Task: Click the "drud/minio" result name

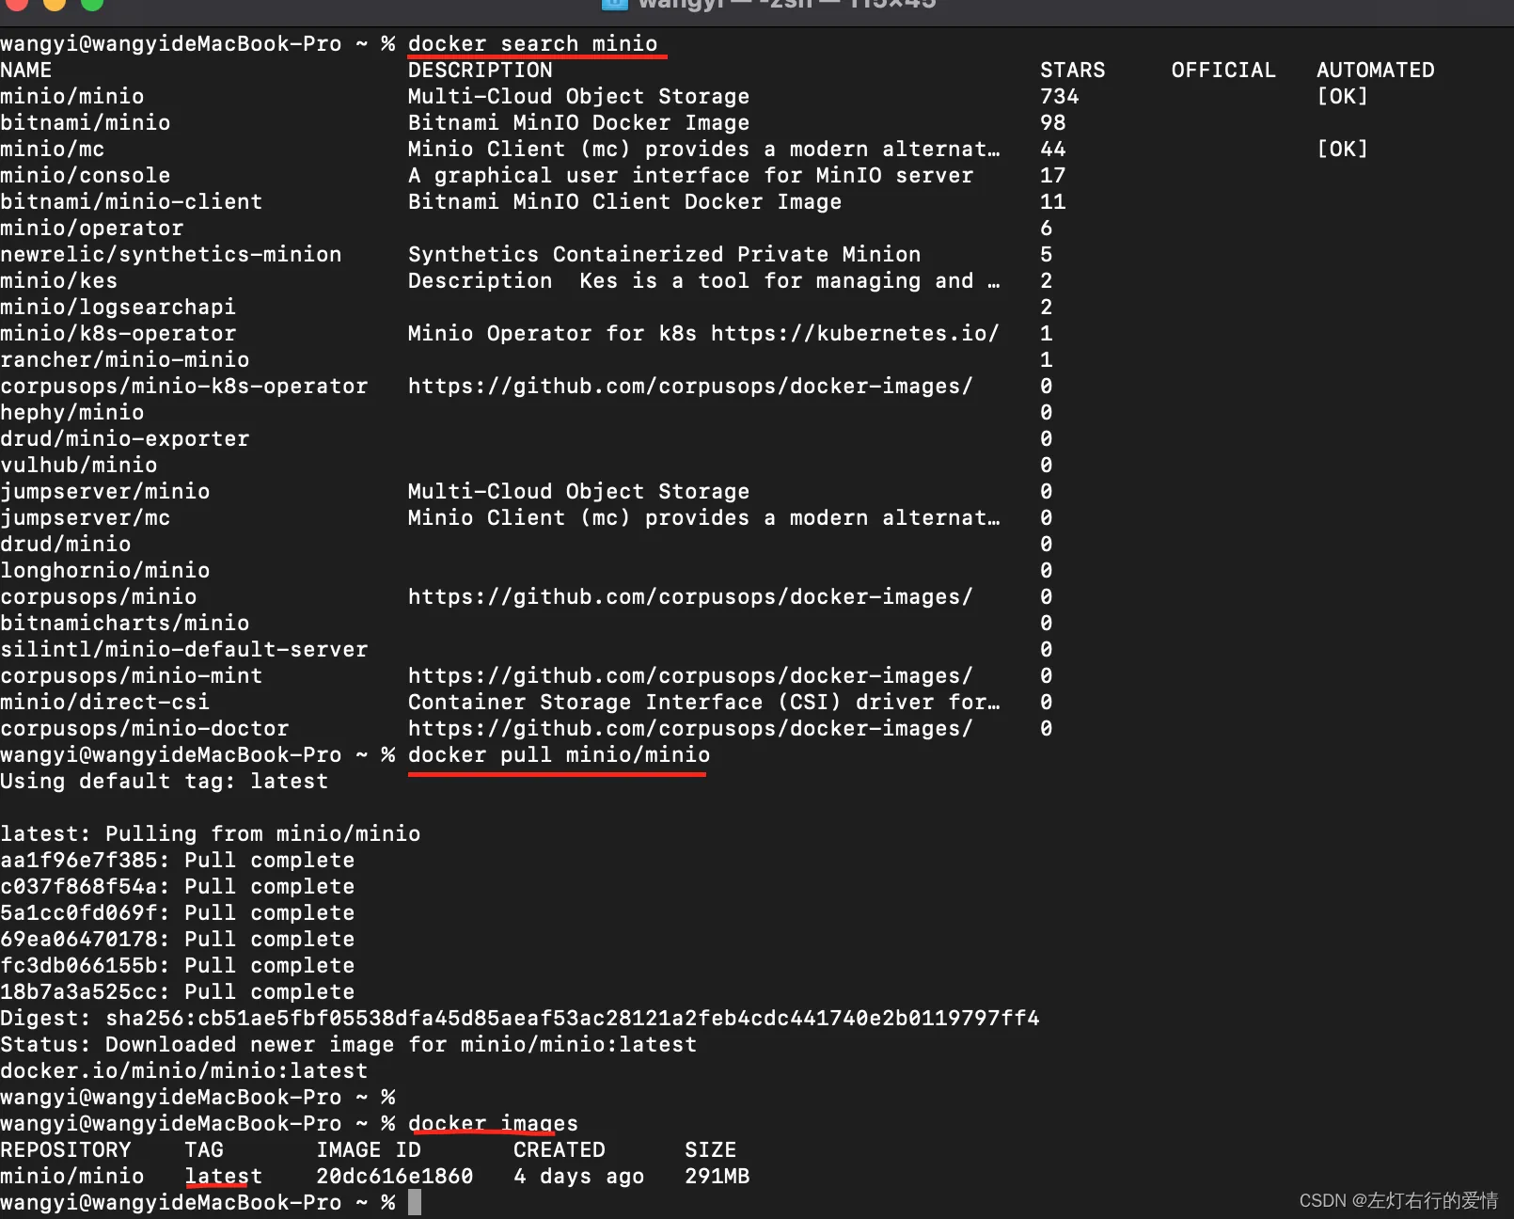Action: point(66,544)
